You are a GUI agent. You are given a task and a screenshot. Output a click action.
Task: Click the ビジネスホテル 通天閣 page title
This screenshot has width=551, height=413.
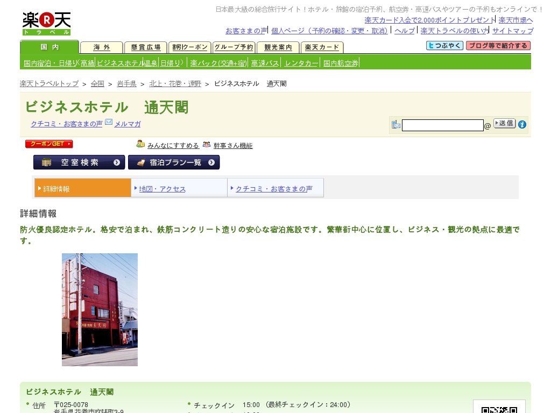click(107, 108)
